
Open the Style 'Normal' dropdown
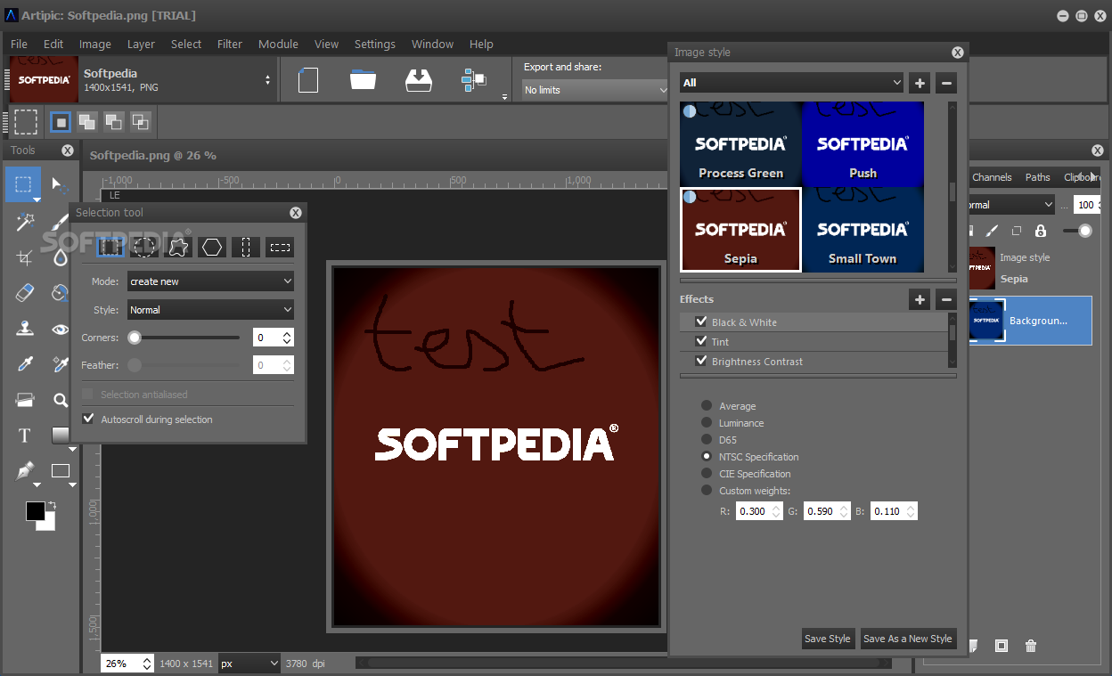[x=210, y=310]
